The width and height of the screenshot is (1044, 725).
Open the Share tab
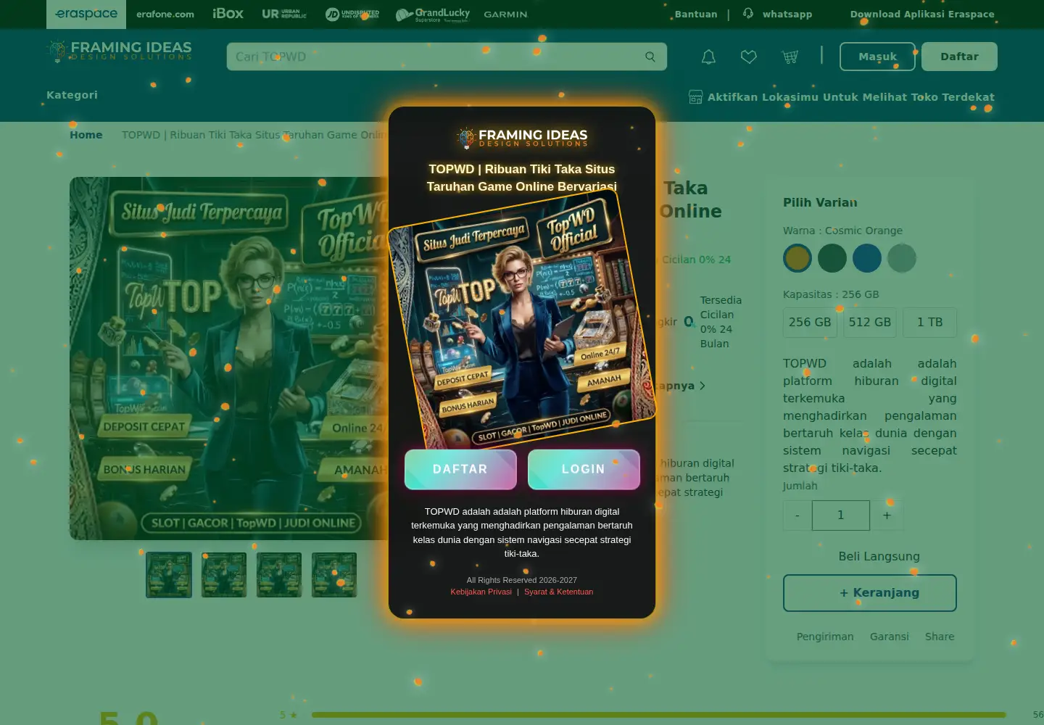click(x=940, y=637)
